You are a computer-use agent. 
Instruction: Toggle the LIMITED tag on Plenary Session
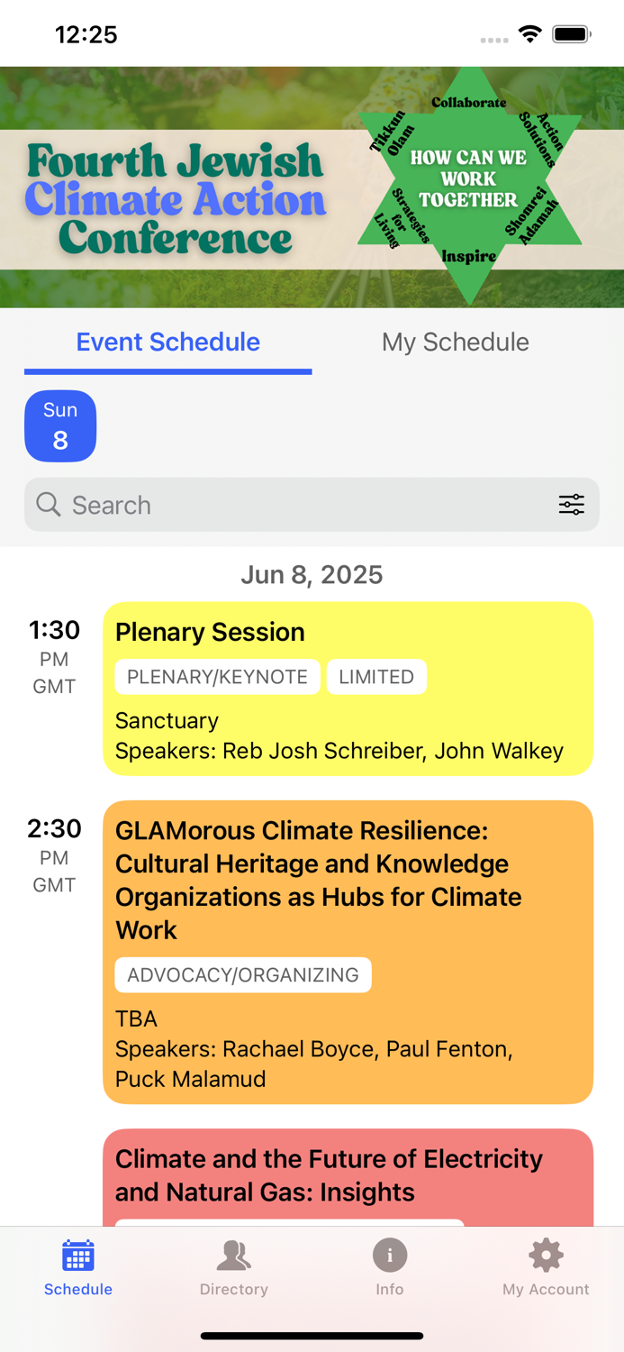coord(376,677)
